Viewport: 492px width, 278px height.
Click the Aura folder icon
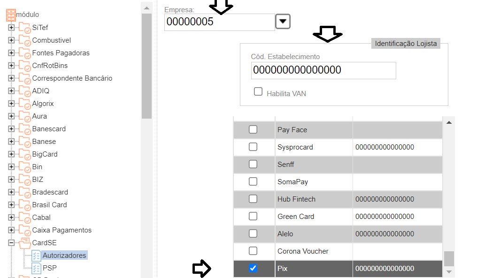tap(25, 116)
